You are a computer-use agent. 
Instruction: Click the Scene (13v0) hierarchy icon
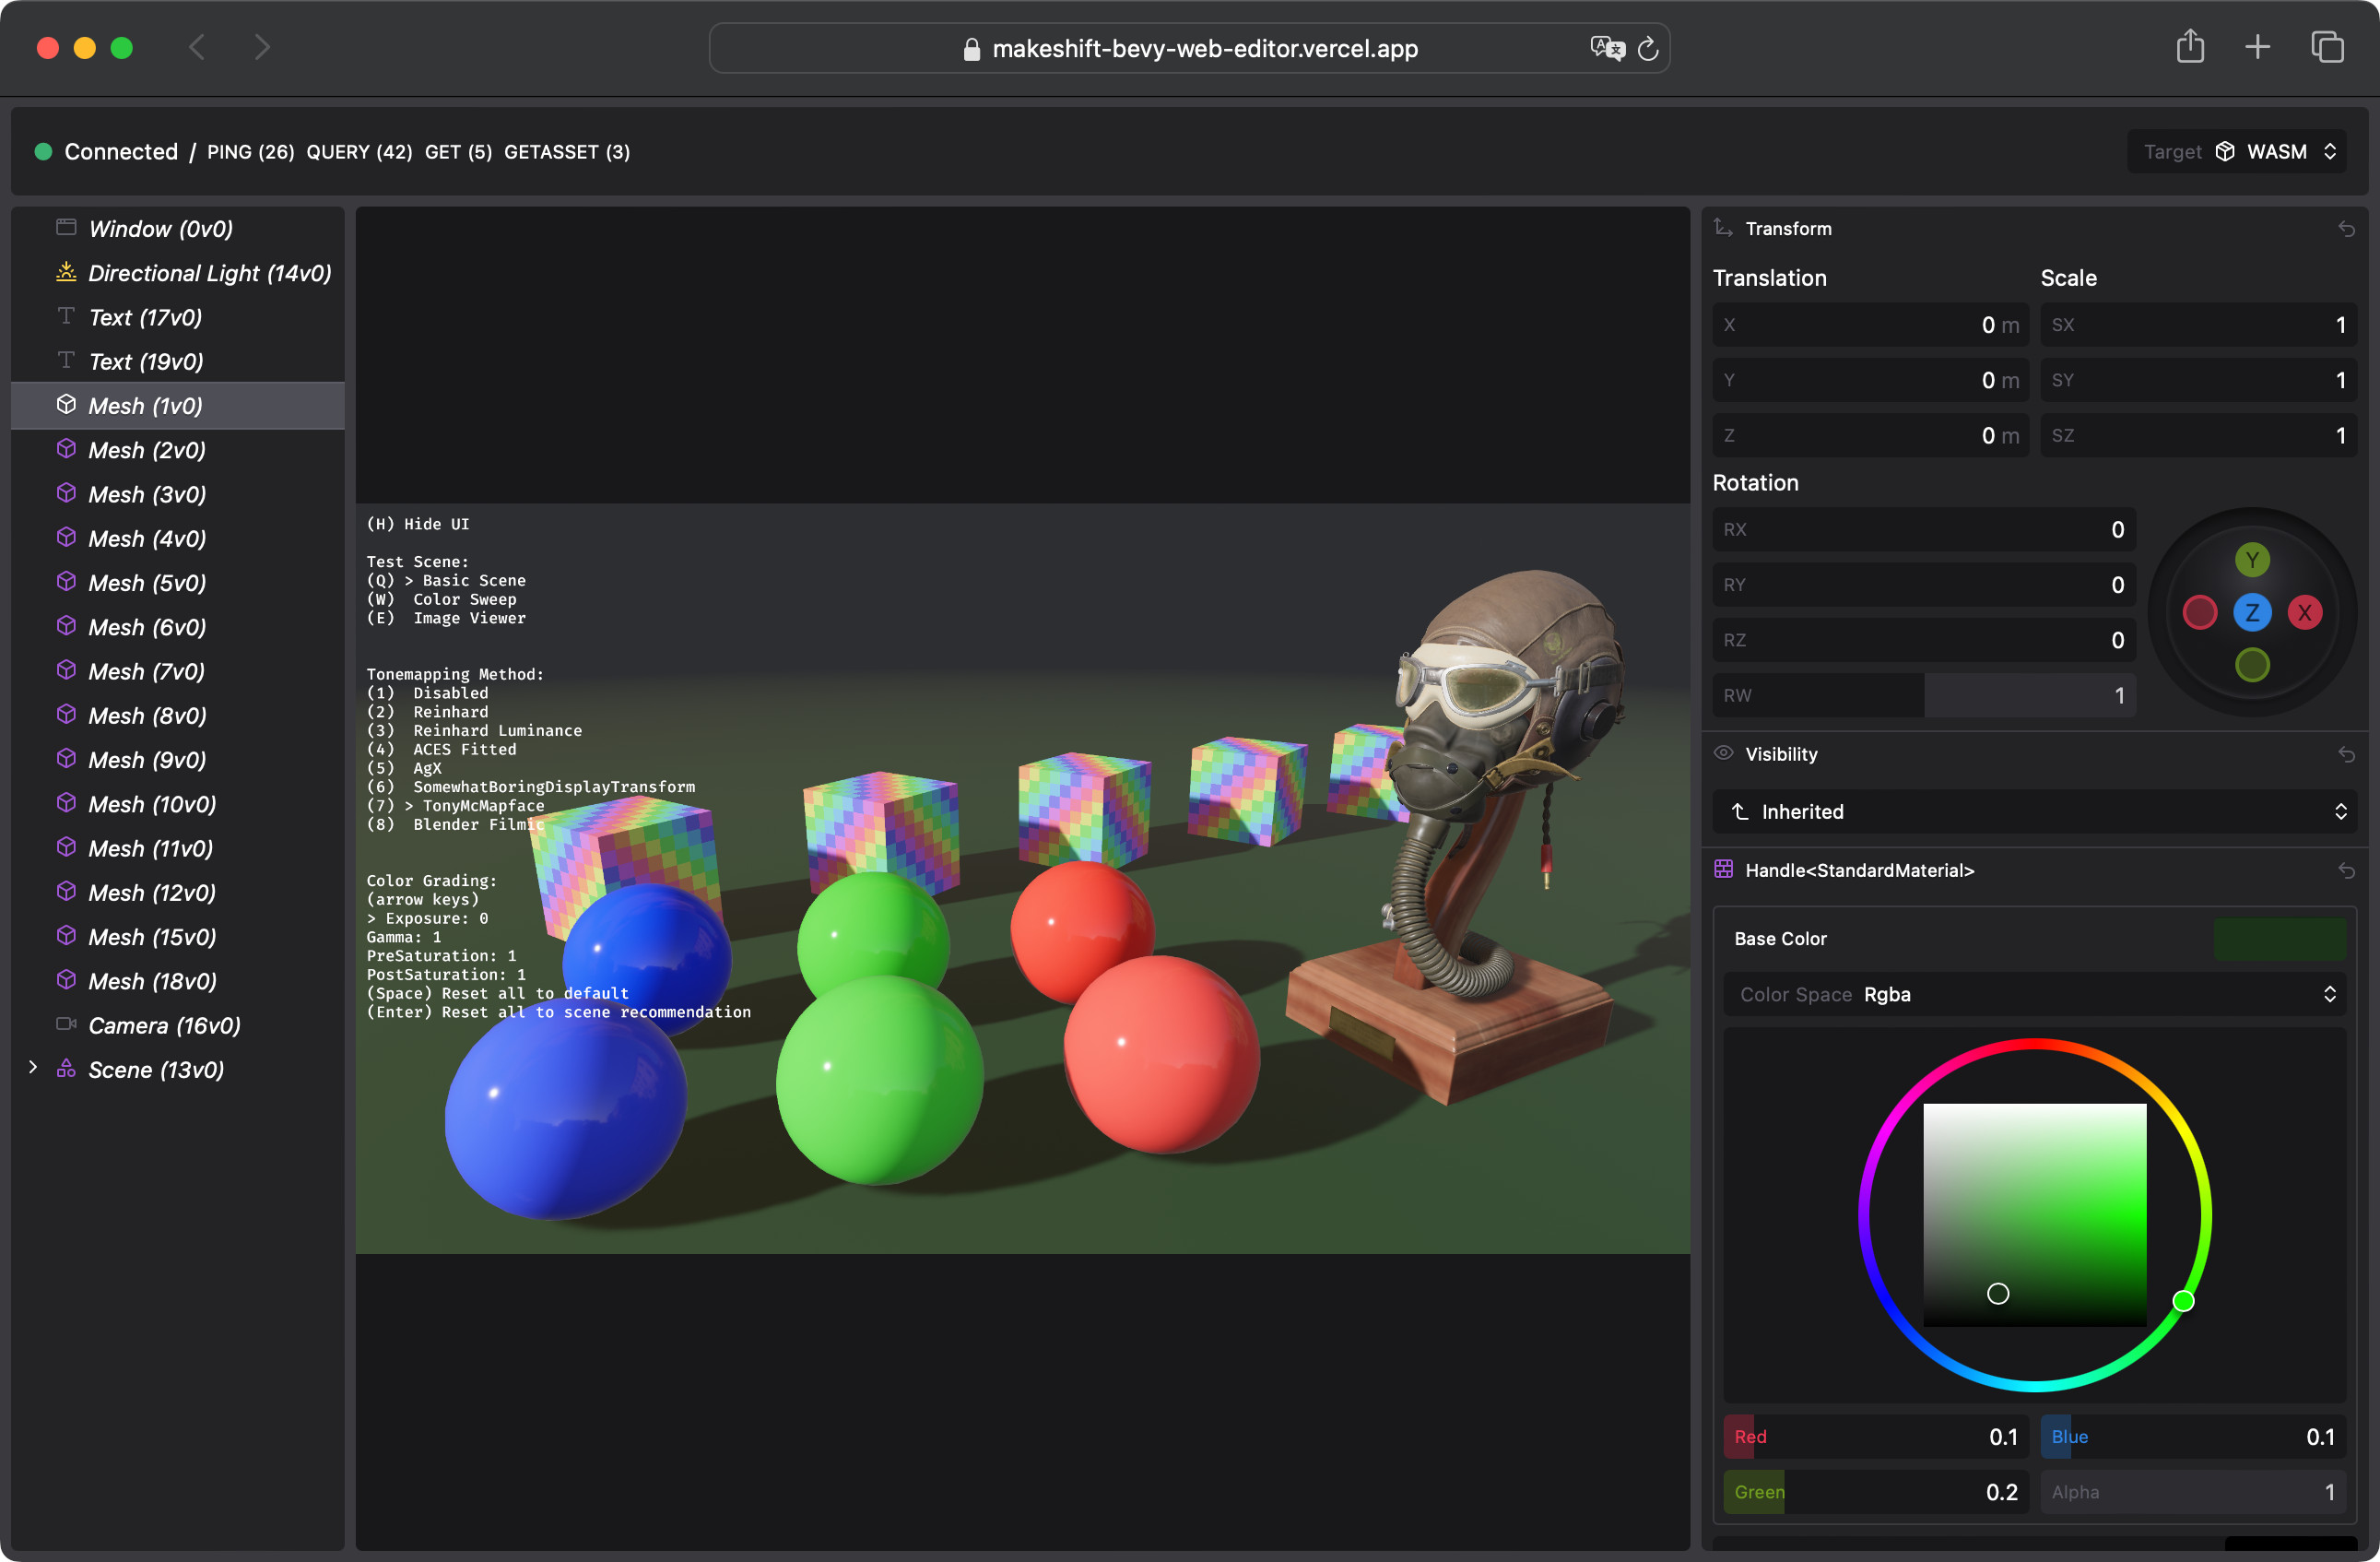66,1068
